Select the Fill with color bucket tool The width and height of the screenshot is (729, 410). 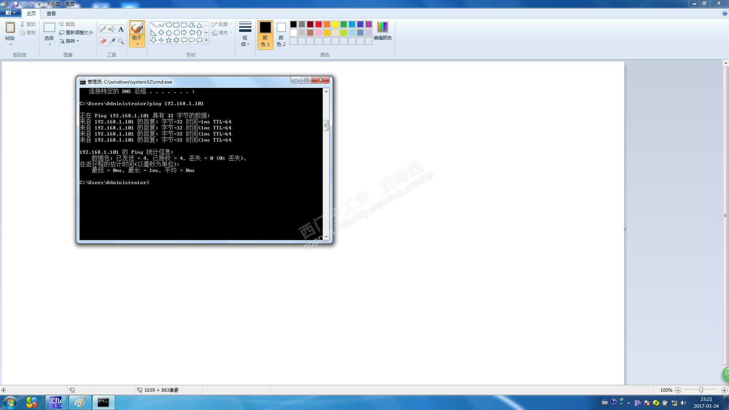tap(112, 29)
